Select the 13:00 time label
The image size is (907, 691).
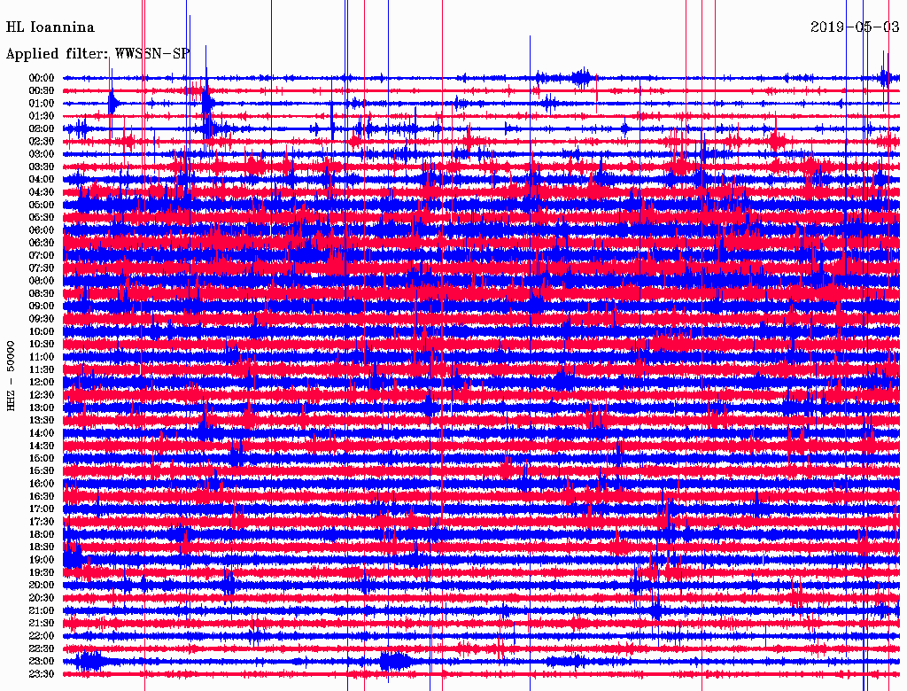[x=42, y=408]
